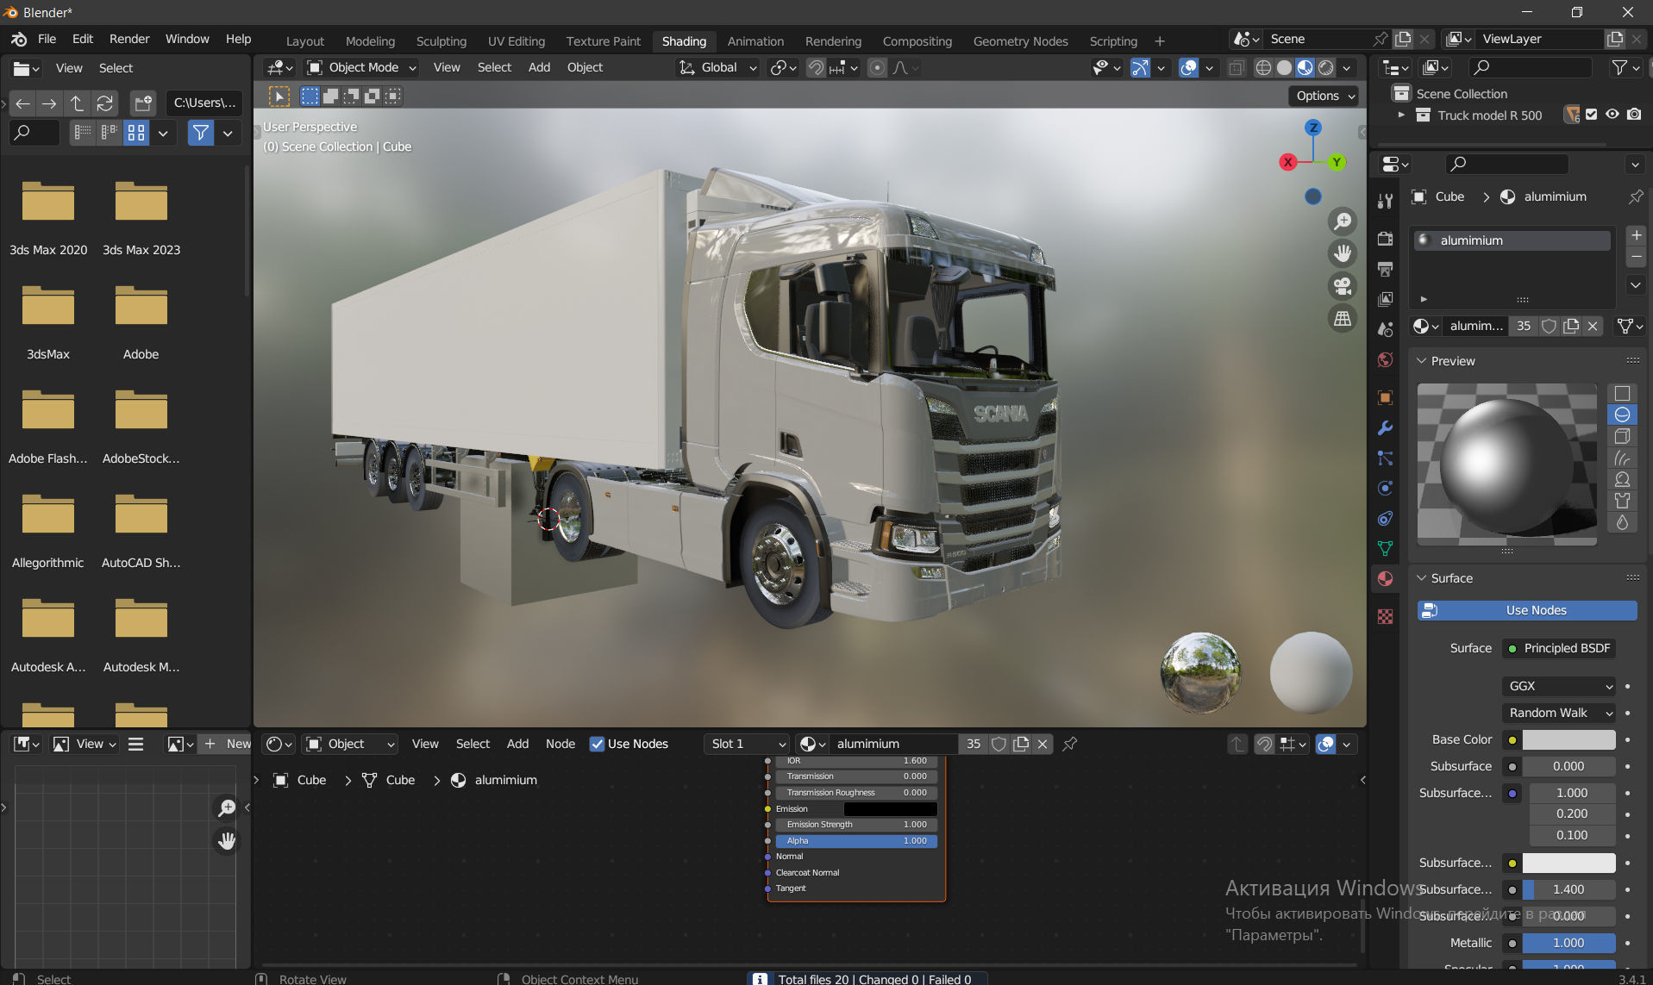Open the Texture properties checker tab
Screen dimensions: 1653x985
click(x=1385, y=616)
